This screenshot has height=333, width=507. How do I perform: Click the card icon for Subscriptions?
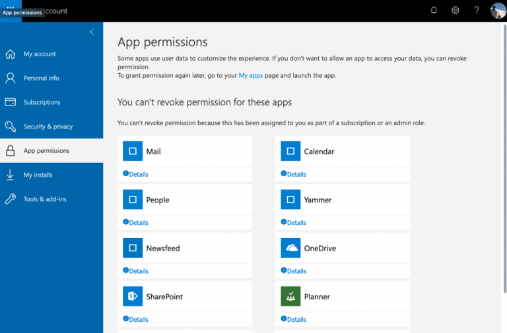click(x=11, y=102)
